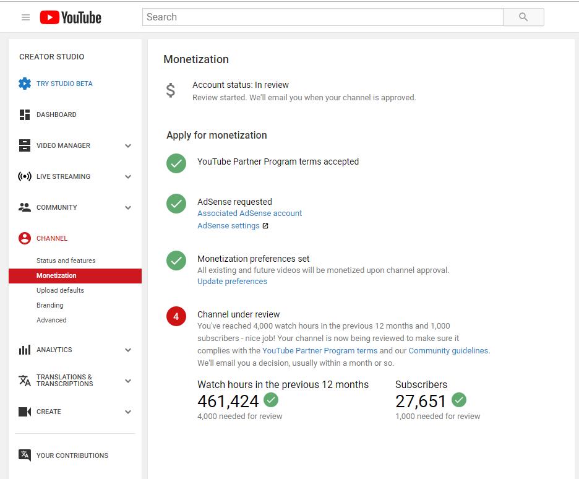This screenshot has height=479, width=579.
Task: Open the Dashboard label
Action: pyautogui.click(x=56, y=114)
